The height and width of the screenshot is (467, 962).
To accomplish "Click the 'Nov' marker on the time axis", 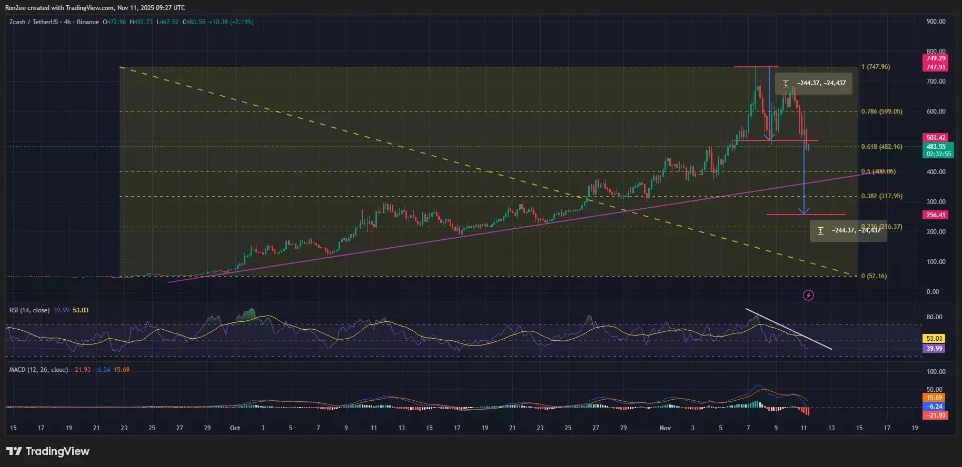I will (x=665, y=428).
